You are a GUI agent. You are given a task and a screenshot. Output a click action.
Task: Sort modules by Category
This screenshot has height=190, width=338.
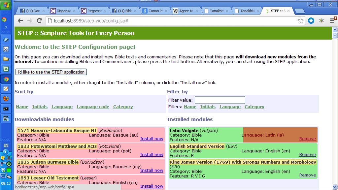click(123, 107)
